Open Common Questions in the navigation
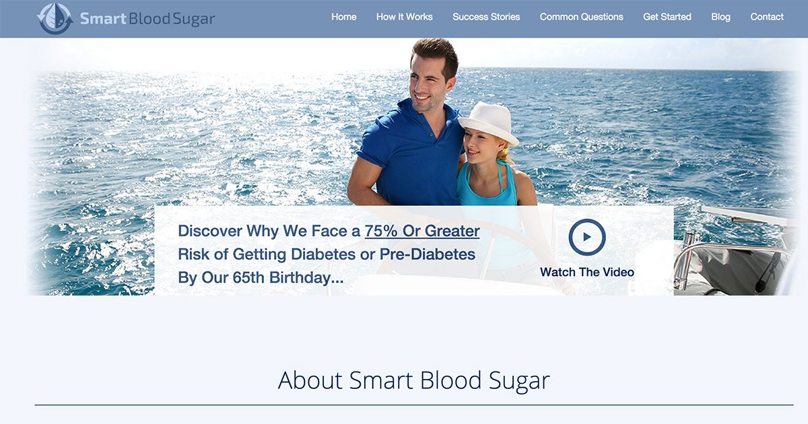The image size is (808, 424). click(582, 17)
